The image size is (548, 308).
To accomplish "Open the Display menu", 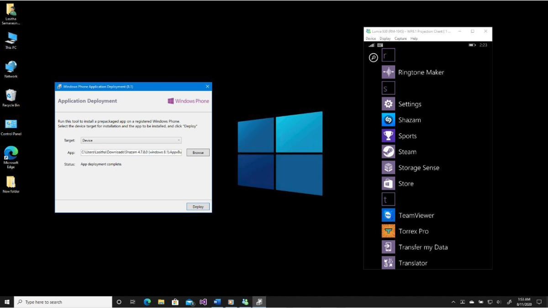I will (385, 39).
